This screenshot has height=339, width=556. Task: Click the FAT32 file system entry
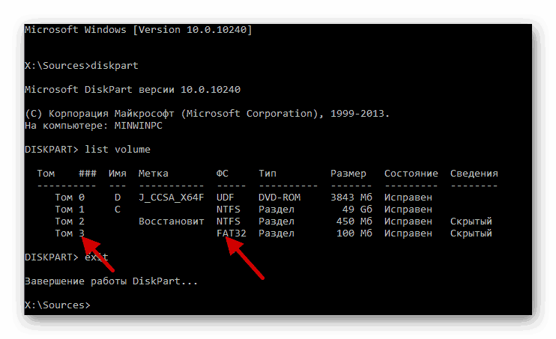pos(232,233)
